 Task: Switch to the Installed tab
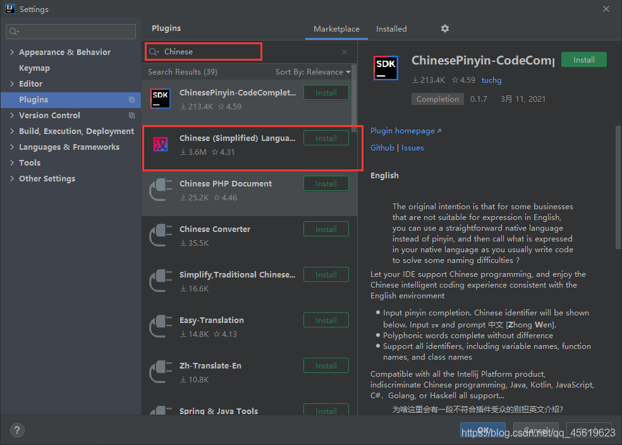tap(391, 28)
